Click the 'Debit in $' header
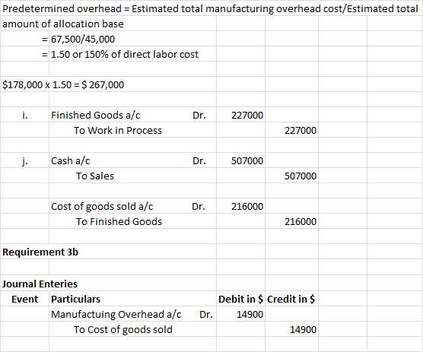Screen dimensions: 423x352 pos(240,300)
